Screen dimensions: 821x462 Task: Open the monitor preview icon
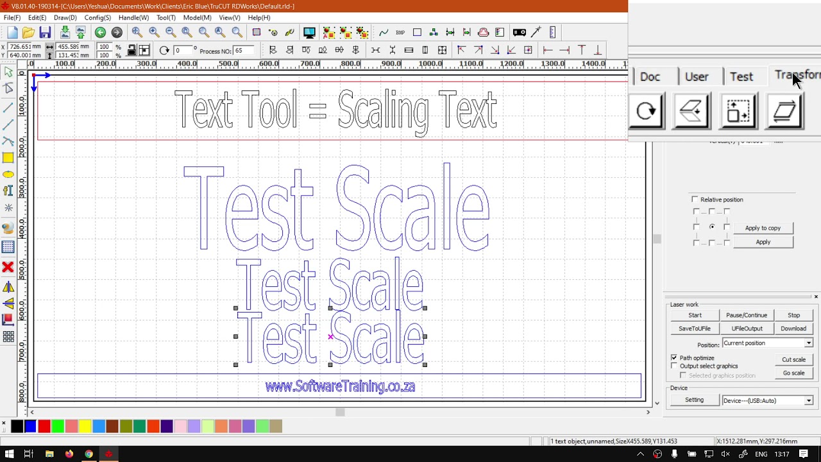(309, 33)
